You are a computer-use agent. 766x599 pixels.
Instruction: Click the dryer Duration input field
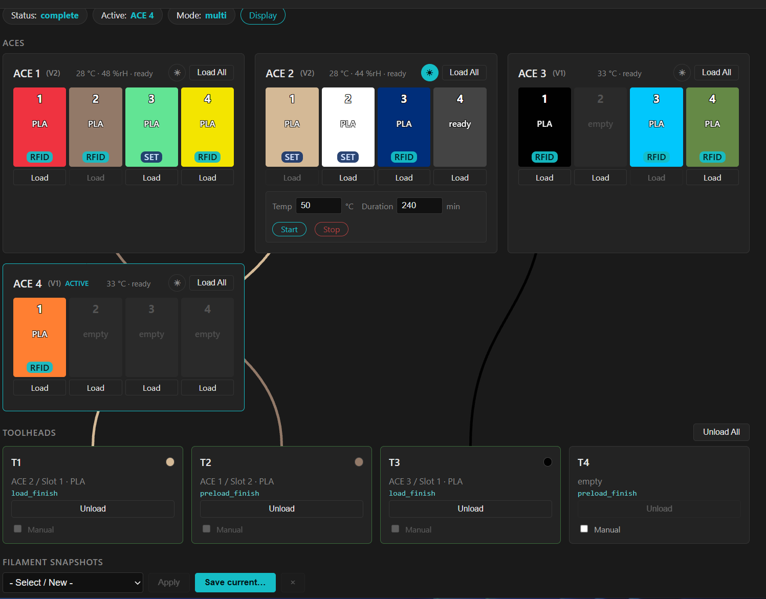click(419, 206)
